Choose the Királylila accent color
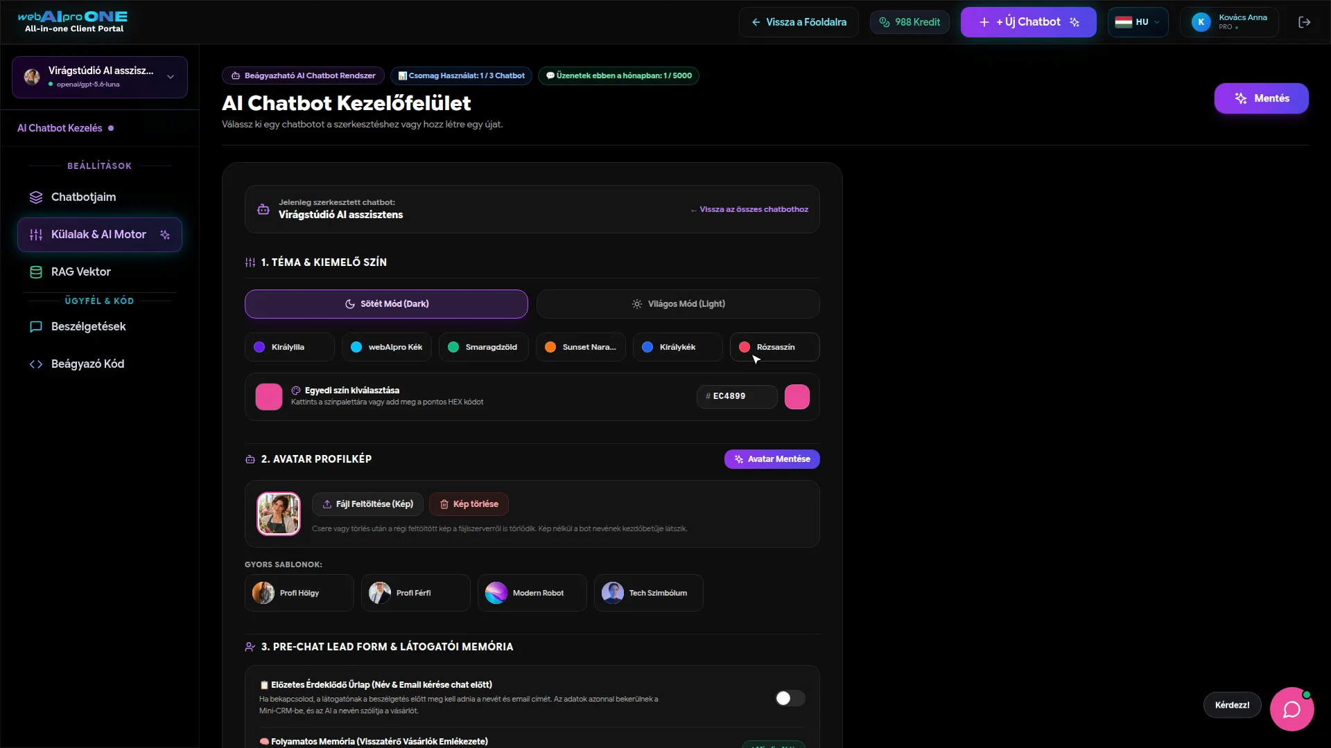The height and width of the screenshot is (748, 1331). (290, 347)
